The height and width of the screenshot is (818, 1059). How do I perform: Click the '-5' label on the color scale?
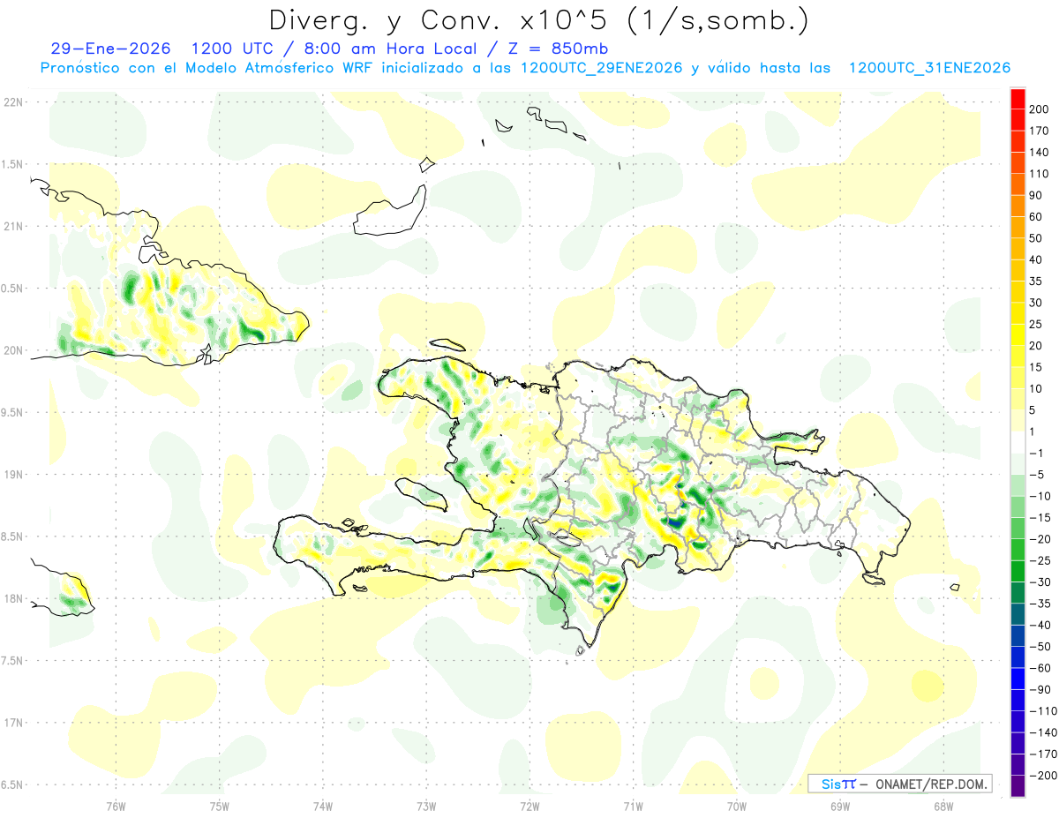[1038, 475]
